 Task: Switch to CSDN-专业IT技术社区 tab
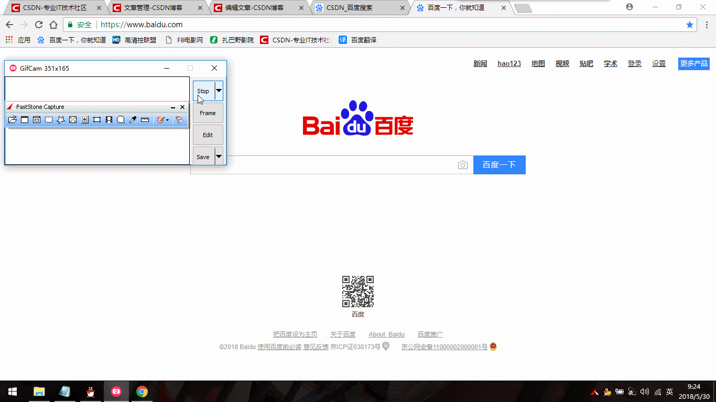[56, 8]
